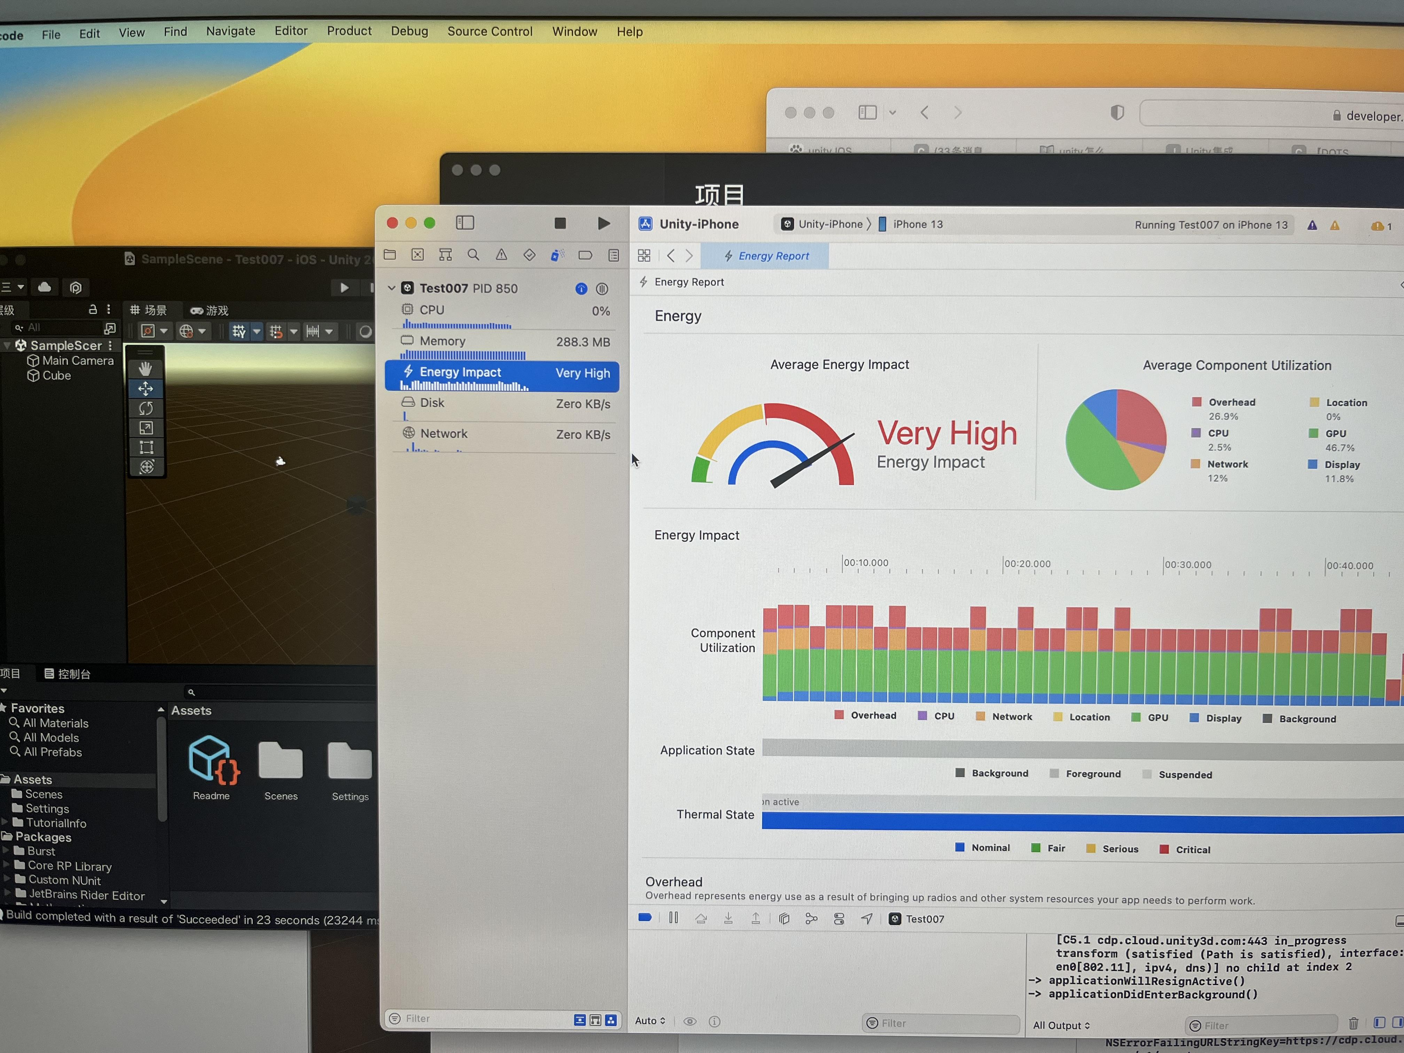Choose the iPhone 13 run destination
This screenshot has width=1404, height=1053.
[911, 224]
